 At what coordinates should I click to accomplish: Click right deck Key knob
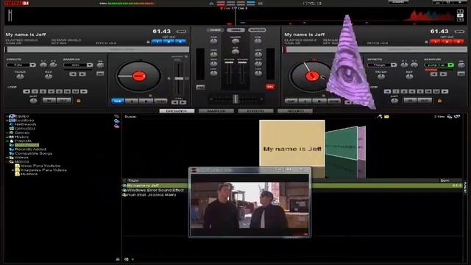click(x=409, y=77)
